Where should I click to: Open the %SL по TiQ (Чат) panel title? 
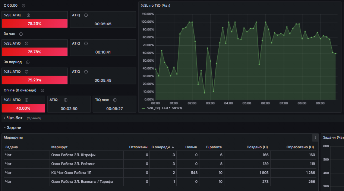coord(155,6)
